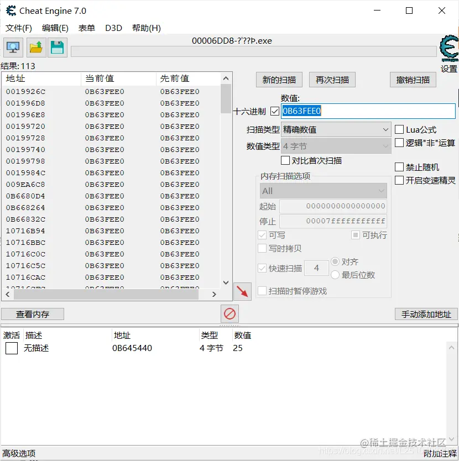Toggle the 十六进制 hexadecimal checkbox
The height and width of the screenshot is (461, 459).
(x=274, y=111)
